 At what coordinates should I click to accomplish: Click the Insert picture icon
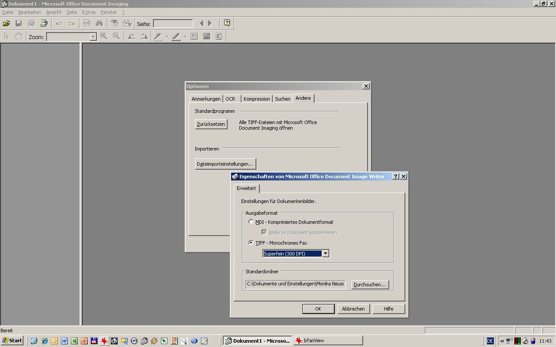(207, 36)
